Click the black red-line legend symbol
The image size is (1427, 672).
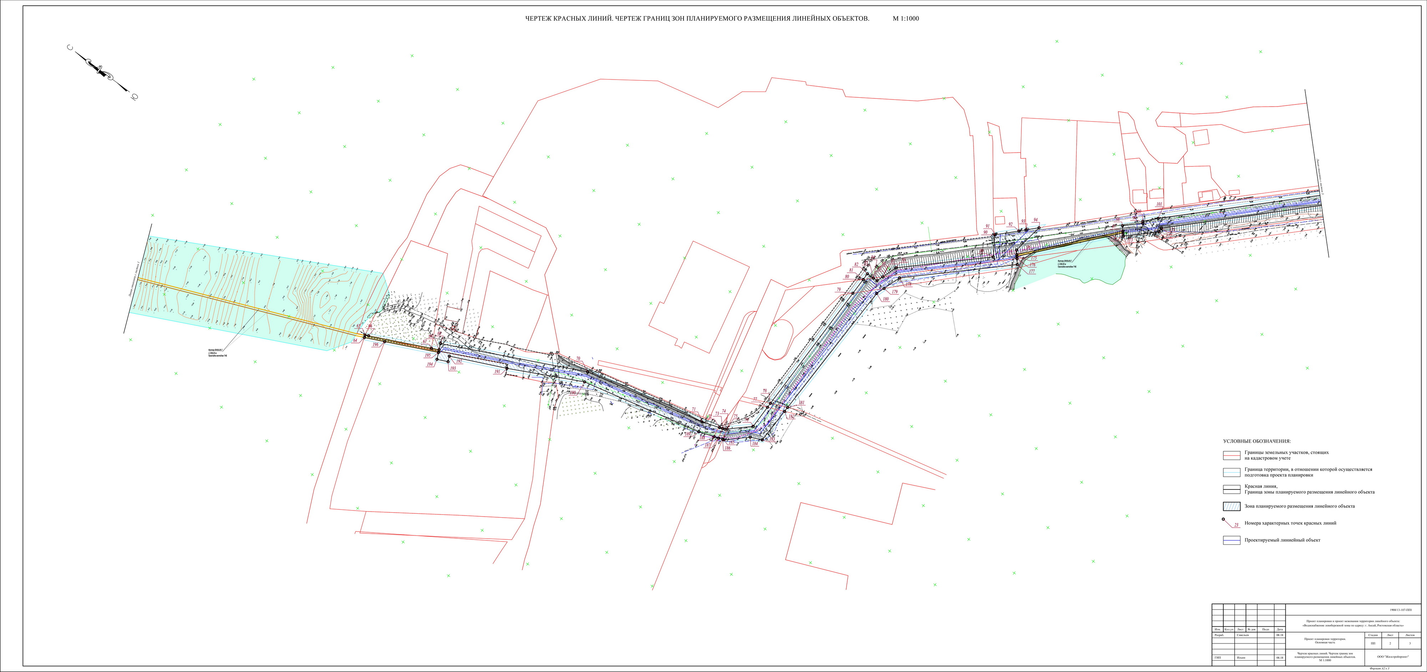pyautogui.click(x=1231, y=489)
